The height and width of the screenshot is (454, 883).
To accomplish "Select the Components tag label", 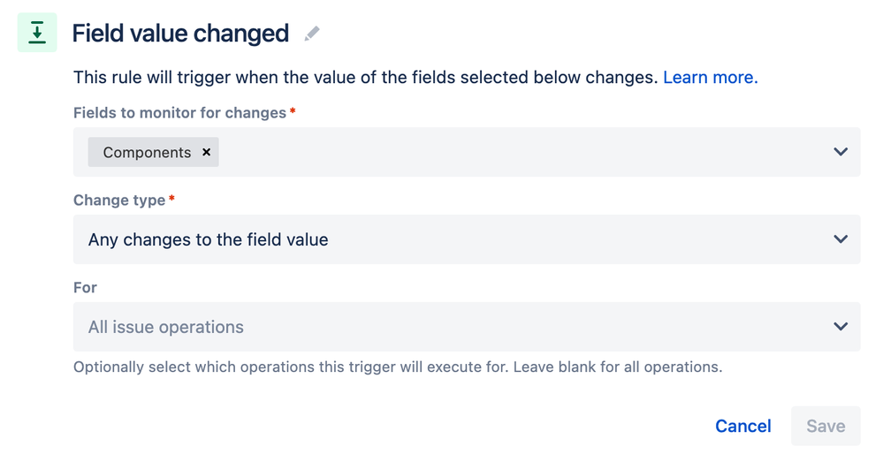I will click(147, 152).
